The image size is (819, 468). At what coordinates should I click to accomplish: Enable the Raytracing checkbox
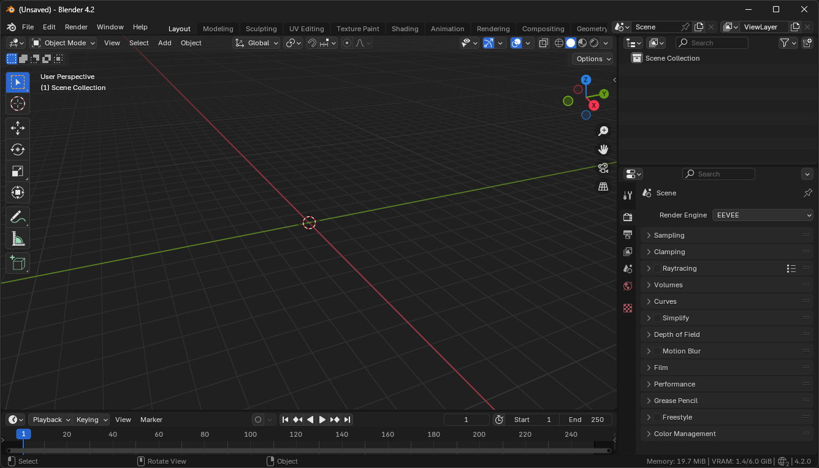pos(657,268)
